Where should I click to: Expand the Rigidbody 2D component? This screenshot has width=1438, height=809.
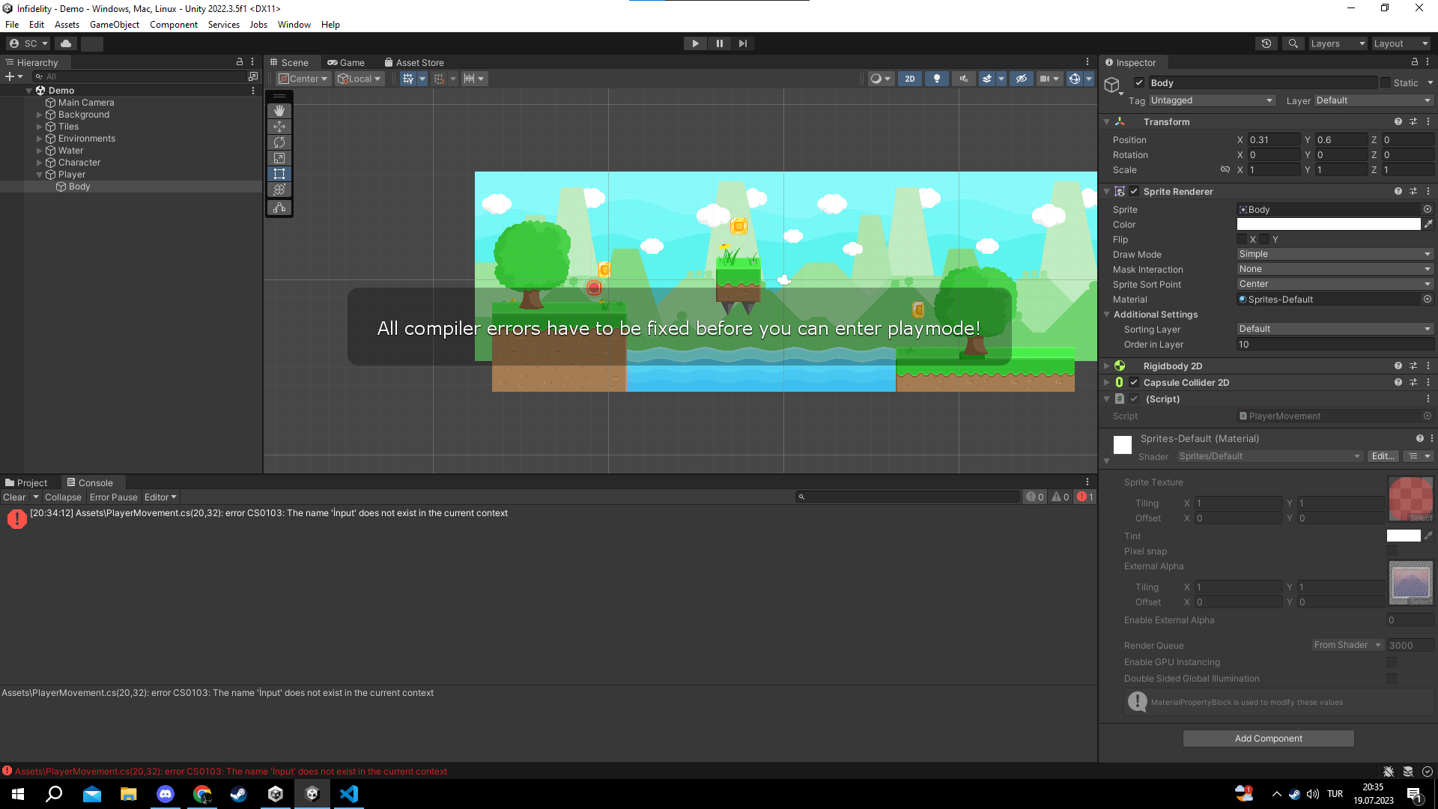(1107, 366)
